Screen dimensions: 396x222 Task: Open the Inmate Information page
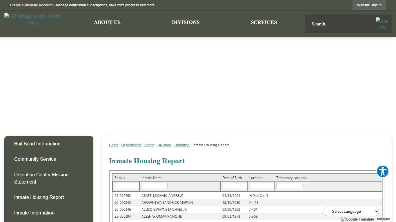[x=34, y=213]
